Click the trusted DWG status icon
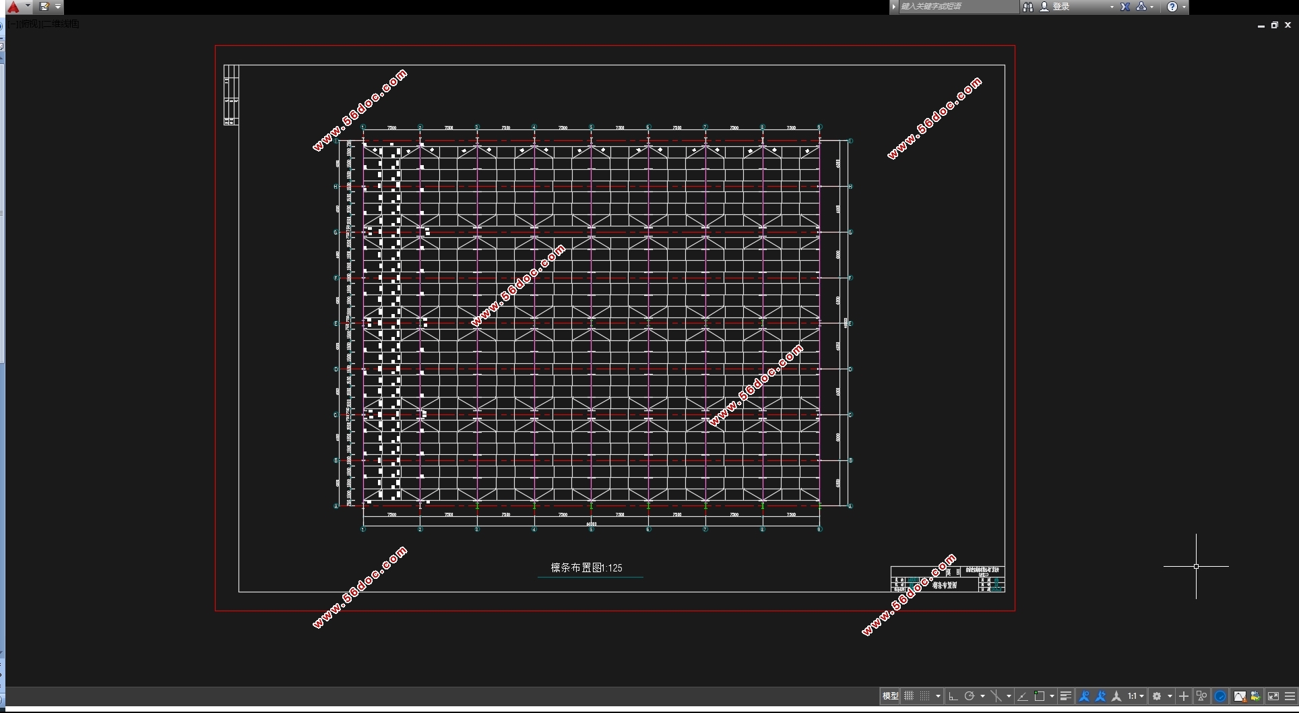This screenshot has width=1299, height=713. click(x=1256, y=696)
